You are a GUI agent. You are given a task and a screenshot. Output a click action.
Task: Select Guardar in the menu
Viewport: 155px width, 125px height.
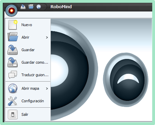coord(28,50)
